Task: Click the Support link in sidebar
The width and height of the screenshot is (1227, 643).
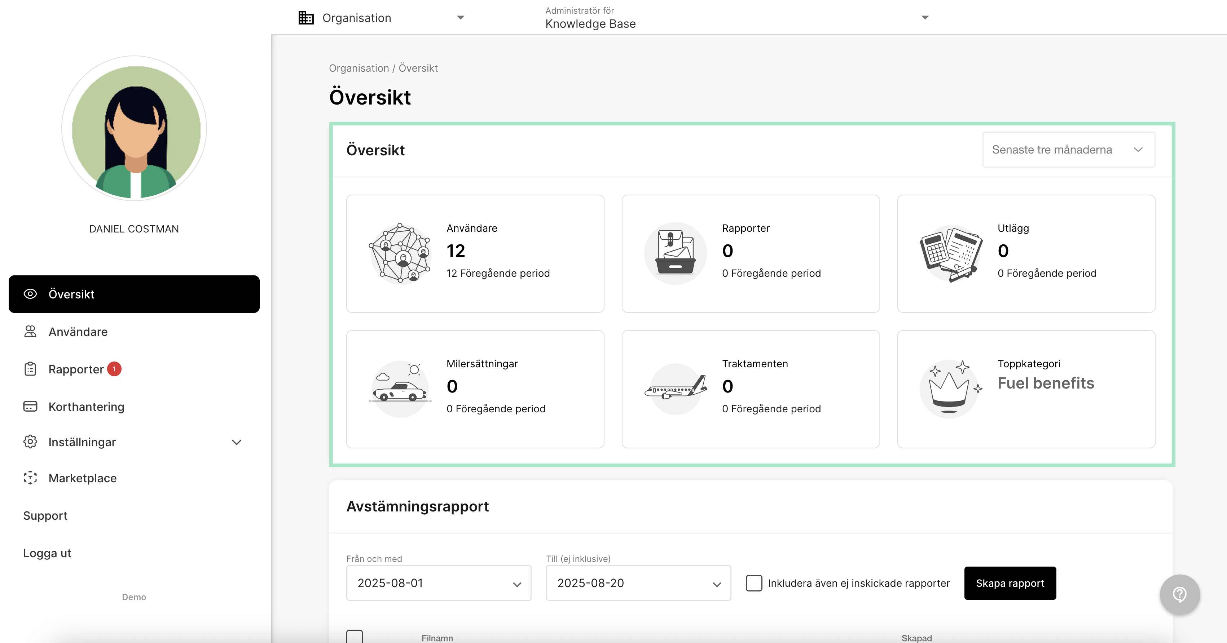Action: (x=45, y=515)
